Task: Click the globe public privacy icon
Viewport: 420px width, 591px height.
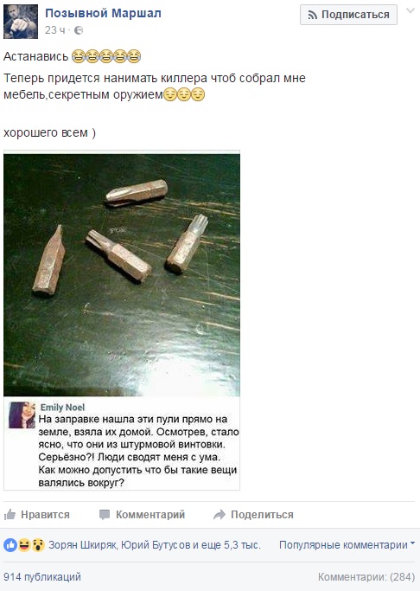Action: click(x=79, y=30)
